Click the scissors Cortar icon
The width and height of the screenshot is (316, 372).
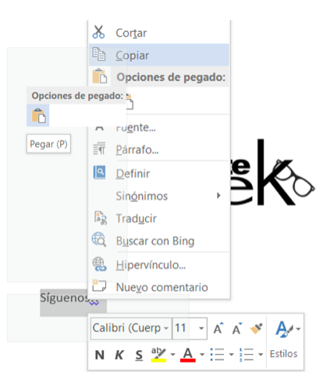tap(98, 32)
